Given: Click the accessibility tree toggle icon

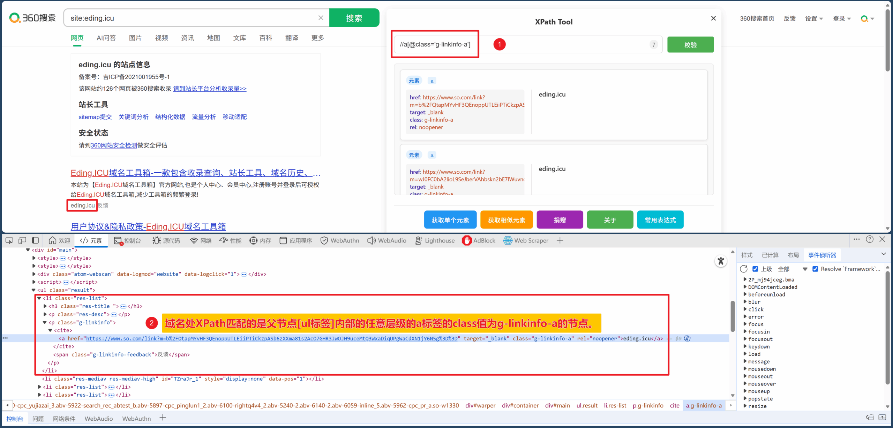Looking at the screenshot, I should click(721, 261).
